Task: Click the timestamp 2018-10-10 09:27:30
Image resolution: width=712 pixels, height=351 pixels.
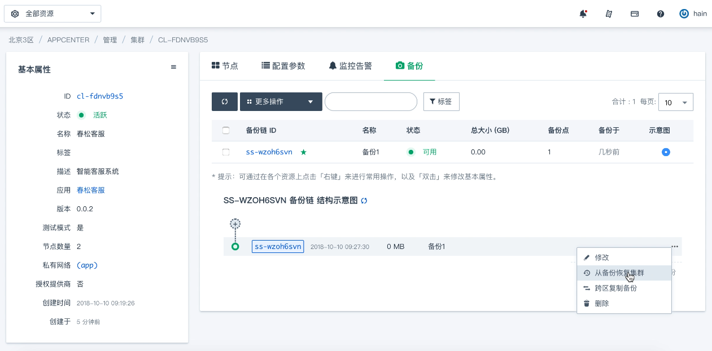Action: (x=340, y=247)
